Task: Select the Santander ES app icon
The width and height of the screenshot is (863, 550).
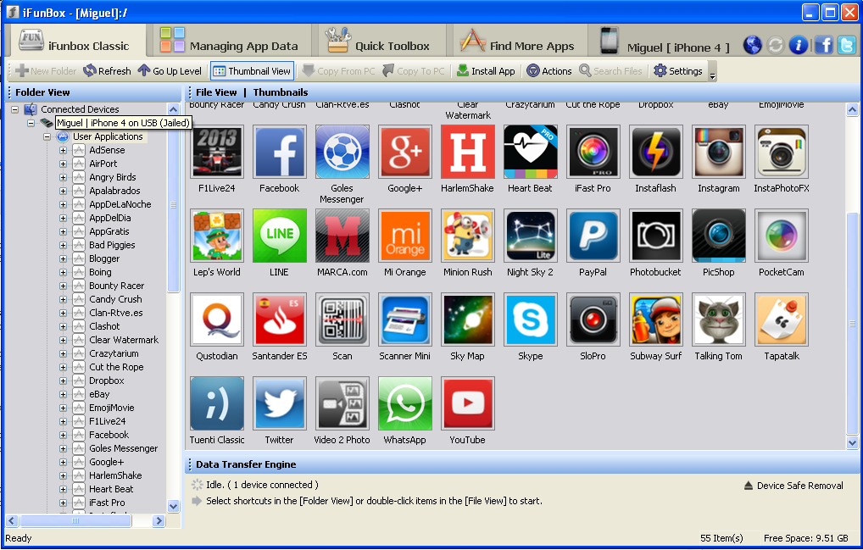Action: [279, 319]
